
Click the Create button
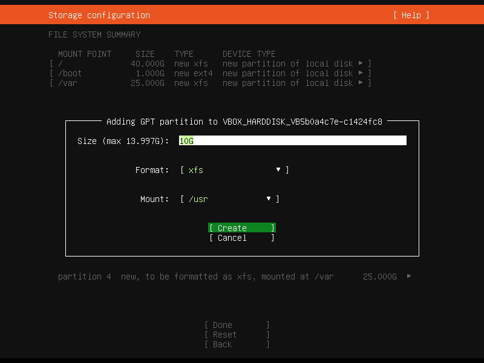(241, 227)
